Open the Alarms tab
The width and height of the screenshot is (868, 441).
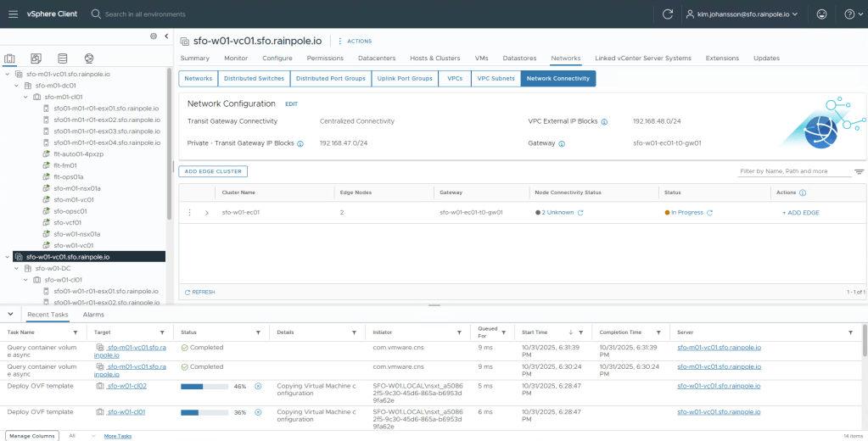(93, 315)
